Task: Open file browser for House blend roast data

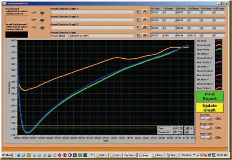Action: pyautogui.click(x=145, y=35)
